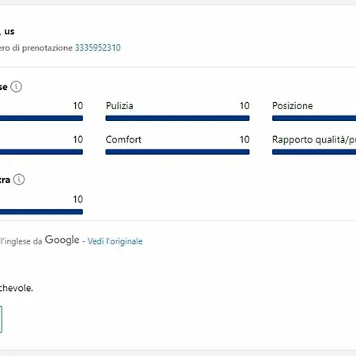Click the top-left partially visible score bar
Screen dimensions: 356x356
[x=41, y=118]
